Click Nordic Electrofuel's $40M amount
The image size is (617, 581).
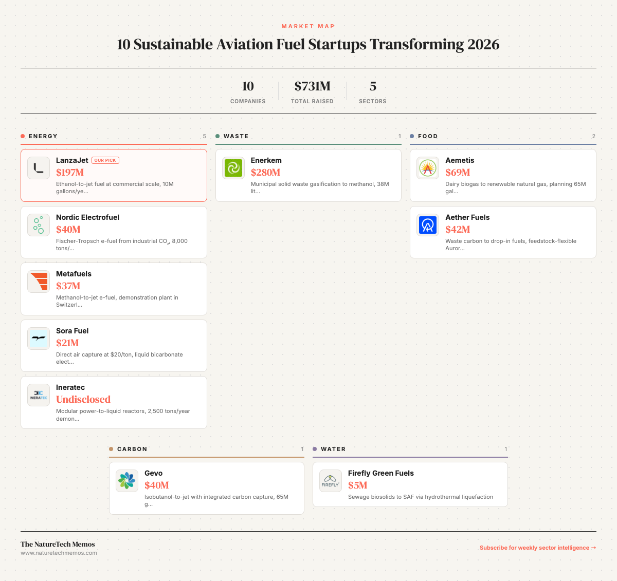click(x=68, y=230)
